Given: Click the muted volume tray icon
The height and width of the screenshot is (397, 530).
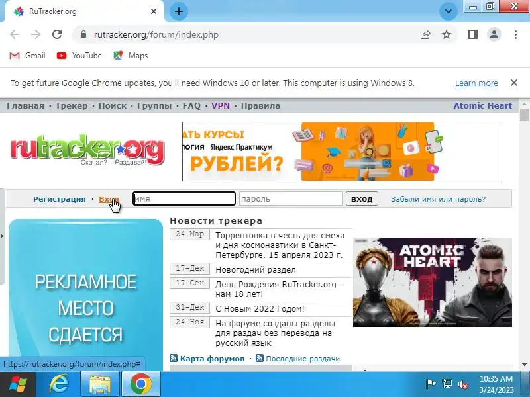Looking at the screenshot, I should coord(462,384).
